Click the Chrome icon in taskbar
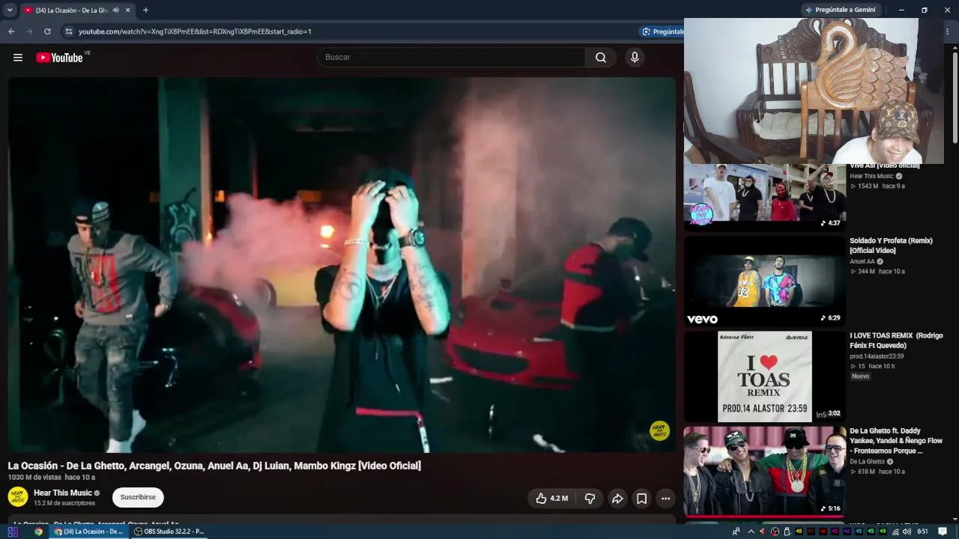Viewport: 959px width, 539px height. [x=38, y=532]
